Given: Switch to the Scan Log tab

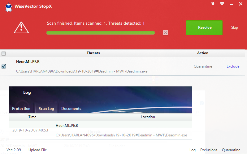Looking at the screenshot, I should (46, 109).
